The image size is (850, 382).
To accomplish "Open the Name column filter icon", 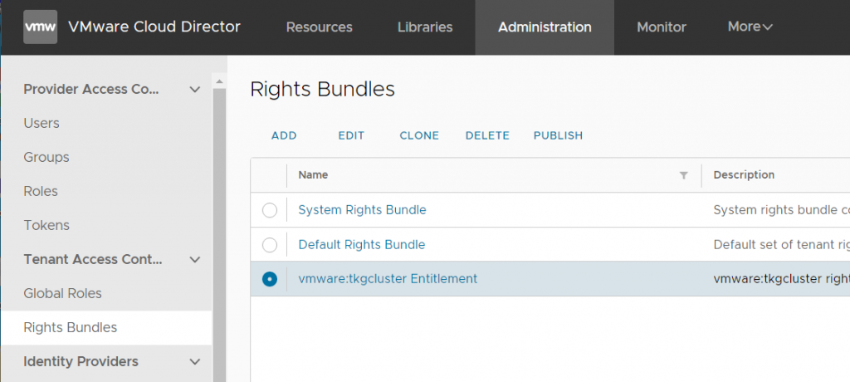I will pyautogui.click(x=684, y=175).
